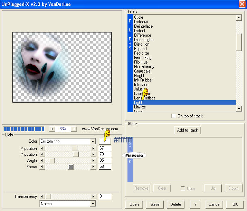Click the Transparency value field

coord(105,196)
